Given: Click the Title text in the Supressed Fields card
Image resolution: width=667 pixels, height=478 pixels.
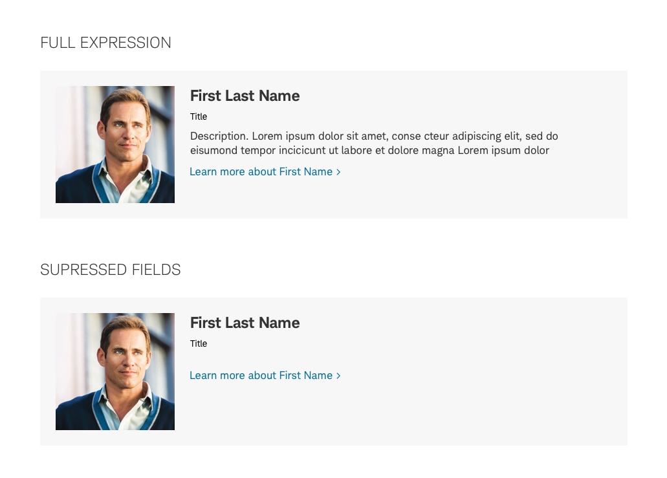Looking at the screenshot, I should pyautogui.click(x=198, y=343).
